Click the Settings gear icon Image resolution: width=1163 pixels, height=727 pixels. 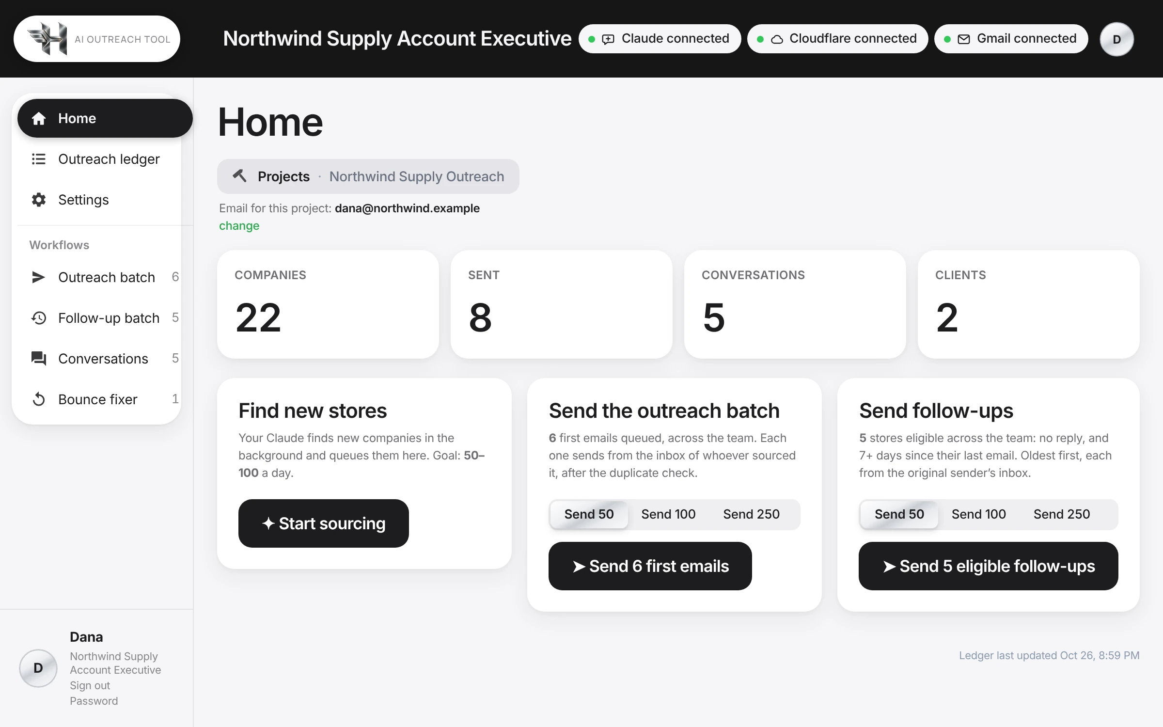[39, 200]
